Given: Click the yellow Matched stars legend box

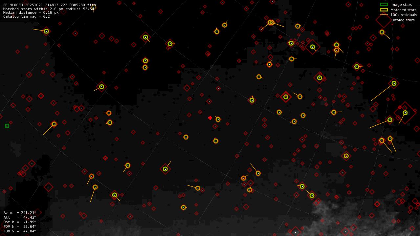Looking at the screenshot, I should tap(384, 10).
